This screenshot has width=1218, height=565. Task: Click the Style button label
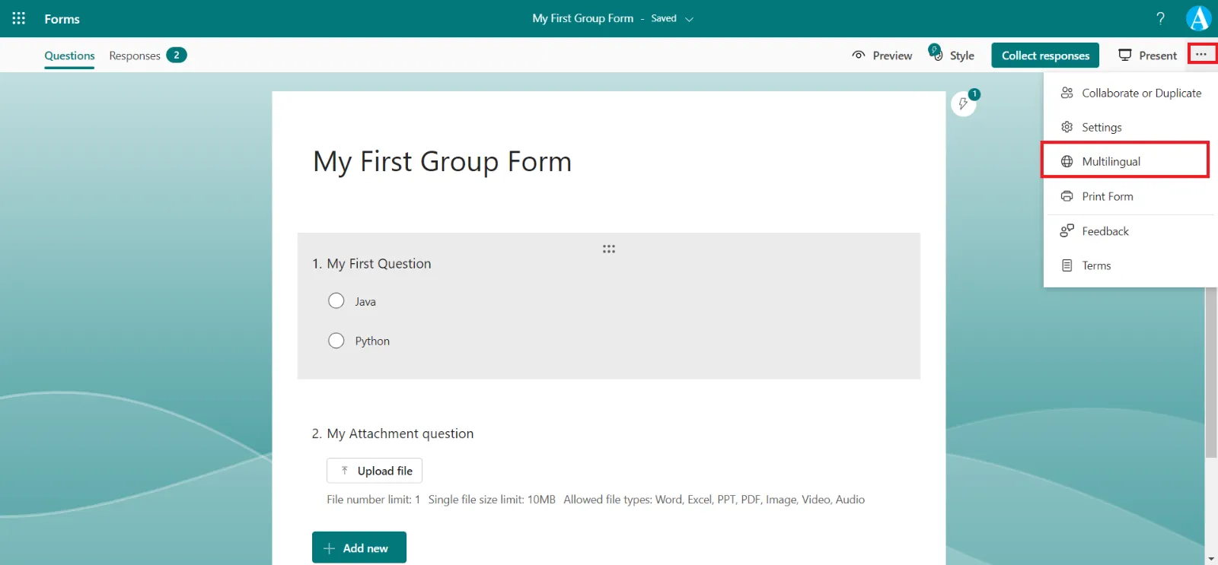[x=962, y=56]
